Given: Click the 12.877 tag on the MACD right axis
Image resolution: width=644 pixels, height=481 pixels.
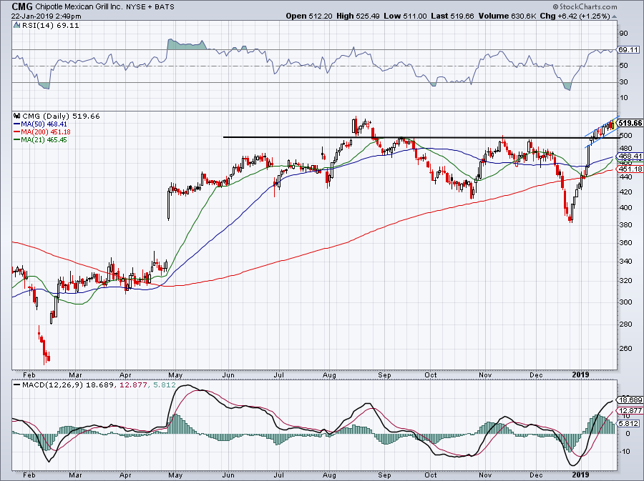Looking at the screenshot, I should point(630,410).
